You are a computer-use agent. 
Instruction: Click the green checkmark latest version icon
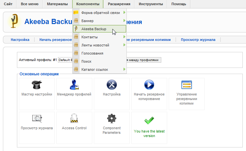149,120
